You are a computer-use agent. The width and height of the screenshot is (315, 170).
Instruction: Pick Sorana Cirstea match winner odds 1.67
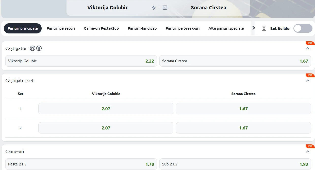pos(235,61)
